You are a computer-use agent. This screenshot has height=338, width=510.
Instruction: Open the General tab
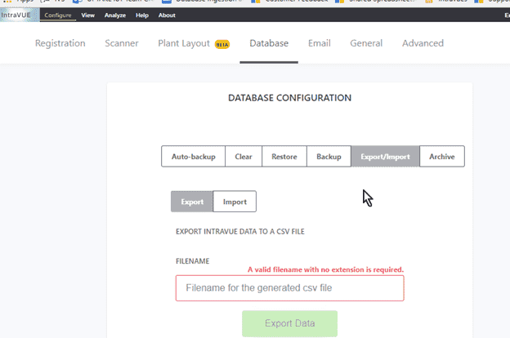coord(366,43)
